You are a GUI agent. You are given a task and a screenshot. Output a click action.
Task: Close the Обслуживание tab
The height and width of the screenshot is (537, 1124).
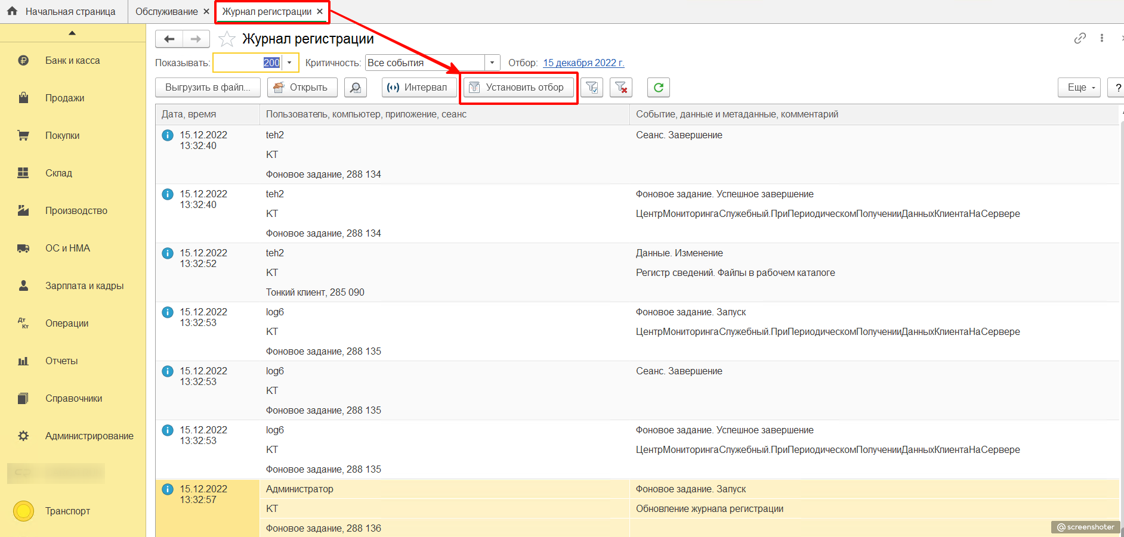pyautogui.click(x=206, y=11)
